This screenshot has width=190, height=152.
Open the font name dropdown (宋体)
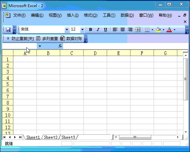[67, 29]
